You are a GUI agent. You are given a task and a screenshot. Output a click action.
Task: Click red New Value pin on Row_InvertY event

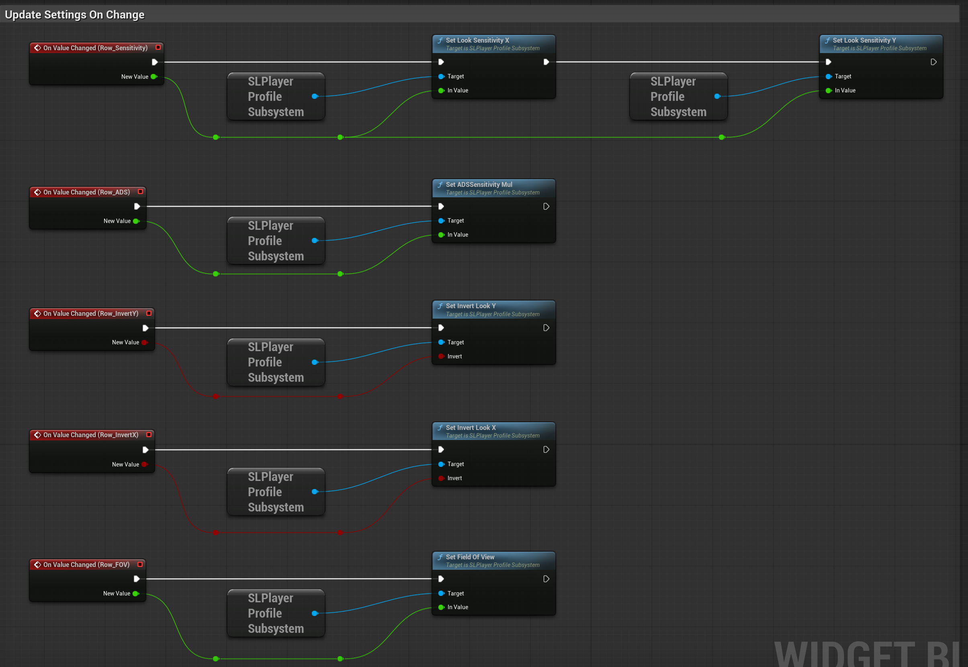(144, 342)
